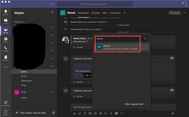Open more options for team 8708
The image size is (189, 117).
coord(52,93)
